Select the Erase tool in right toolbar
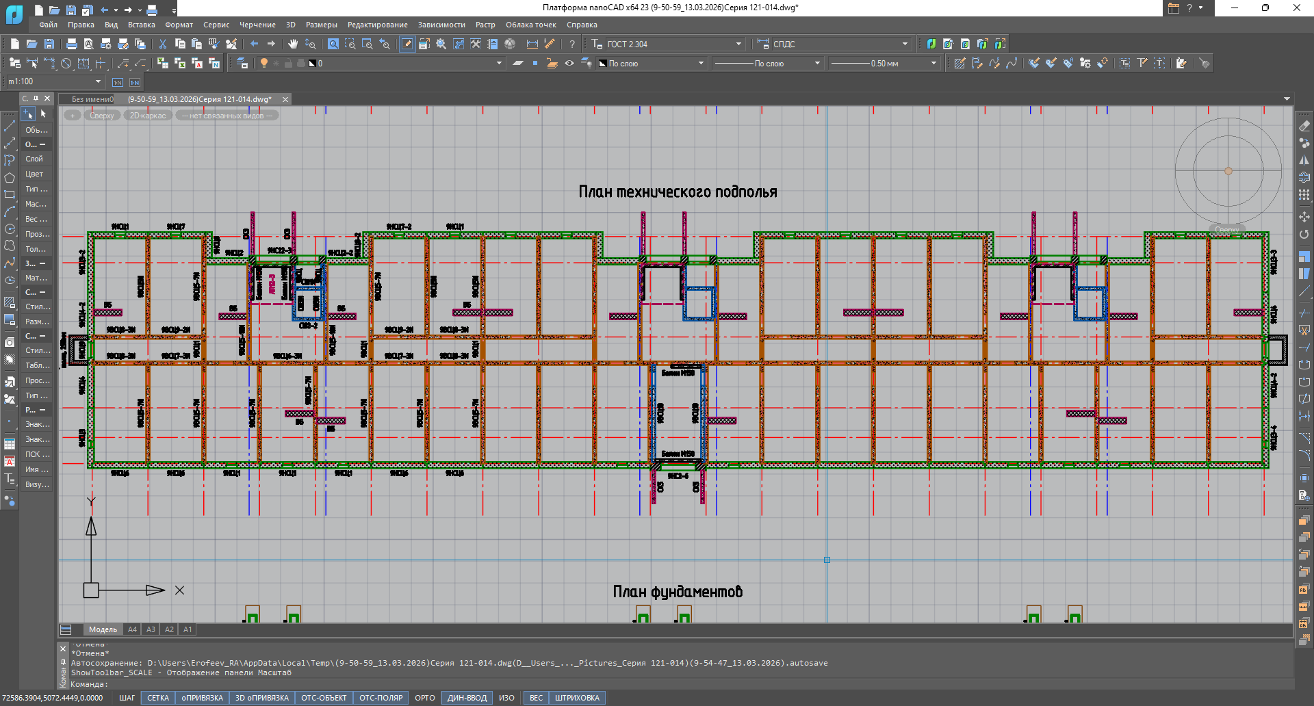The height and width of the screenshot is (706, 1314). [x=1304, y=127]
